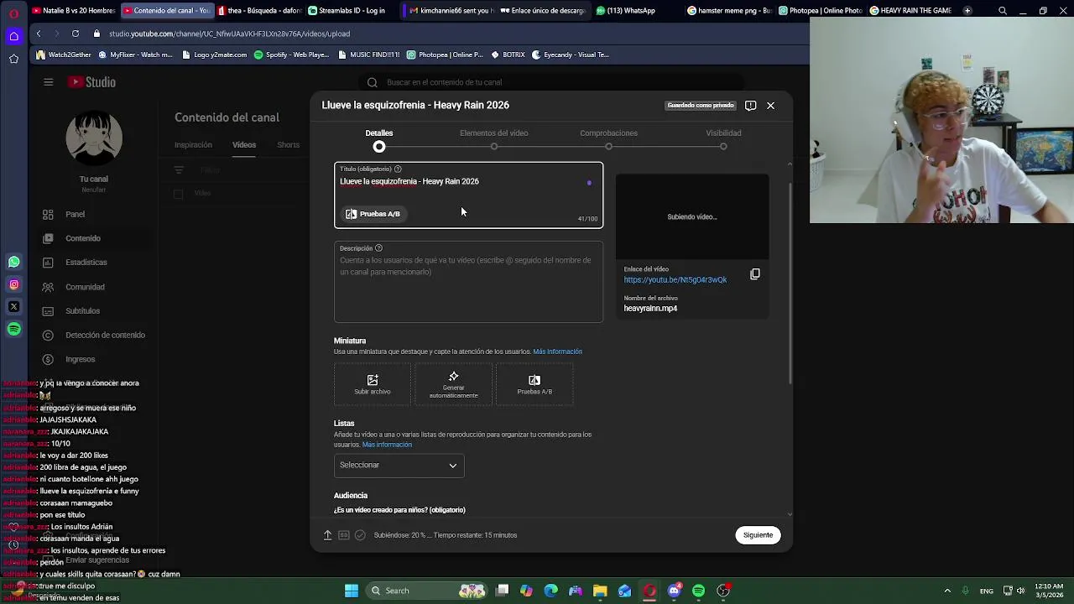Go back with the browser back arrow
This screenshot has height=604, width=1074.
pos(39,34)
